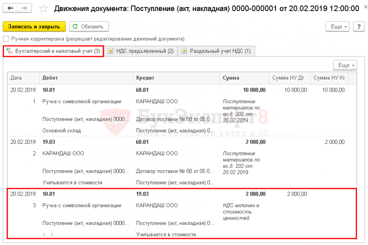Select Договор поставки № 58 in row 1
Screen dimensions: 368x245
pyautogui.click(x=175, y=119)
